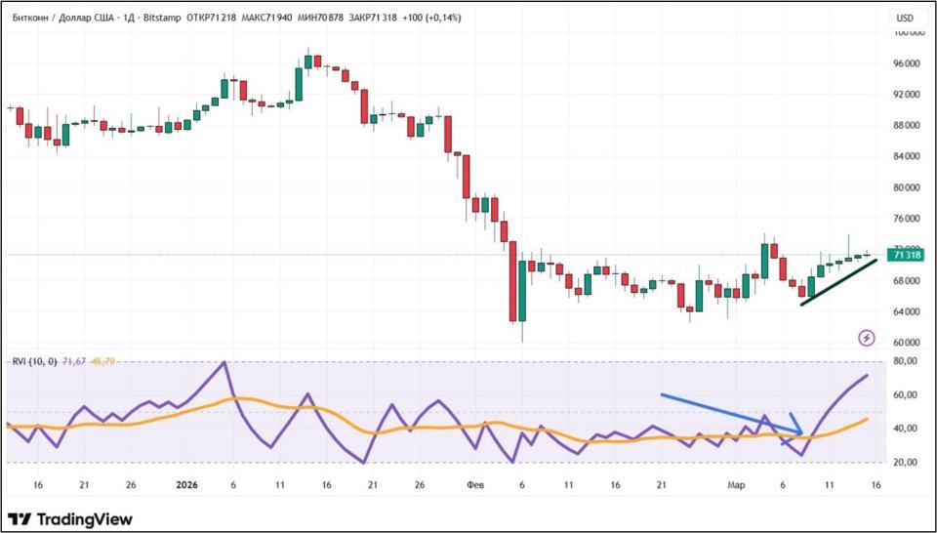The width and height of the screenshot is (937, 533).
Task: Click the green 71318 current price label
Action: click(x=907, y=255)
